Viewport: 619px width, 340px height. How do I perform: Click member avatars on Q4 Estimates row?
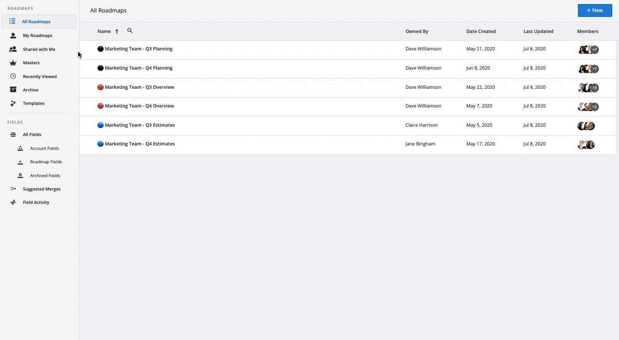(x=586, y=145)
